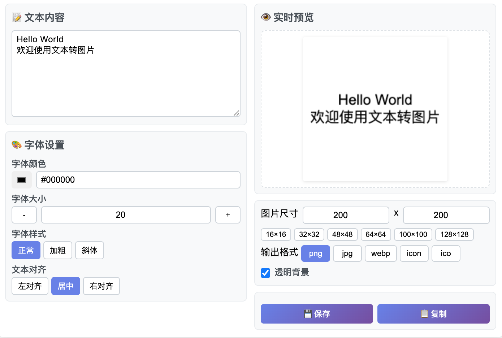This screenshot has height=338, width=502.
Task: Align text right with 右对齐
Action: pyautogui.click(x=101, y=286)
